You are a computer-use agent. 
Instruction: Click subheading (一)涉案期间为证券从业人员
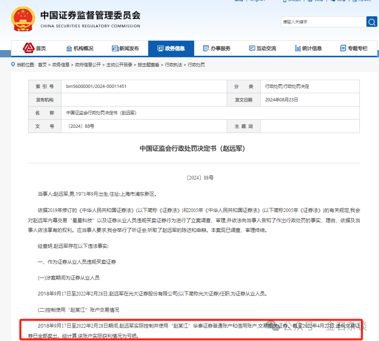tap(69, 278)
